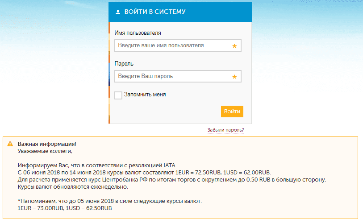Click the 'Запомнить меня' label text
363x219 pixels.
click(x=145, y=95)
